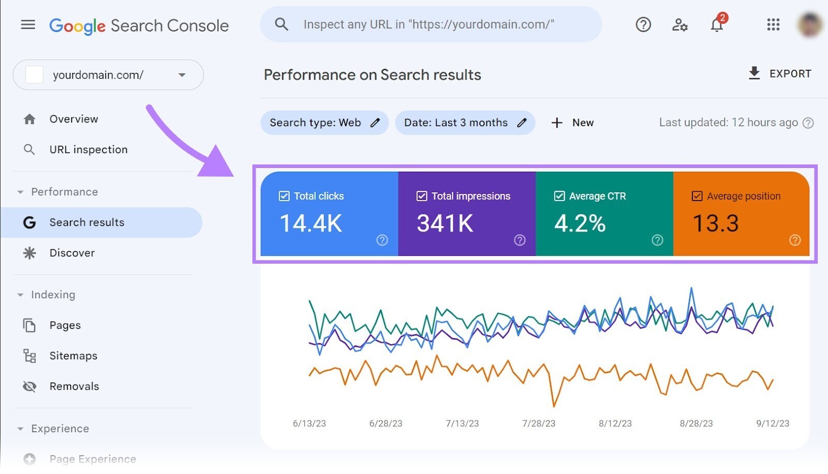
Task: Toggle the Average position checkbox
Action: pos(697,196)
